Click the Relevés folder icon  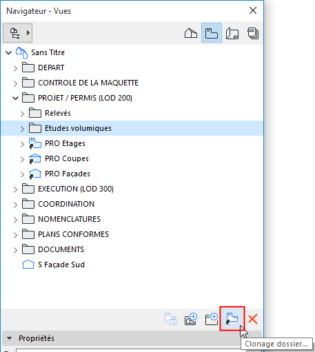[35, 113]
